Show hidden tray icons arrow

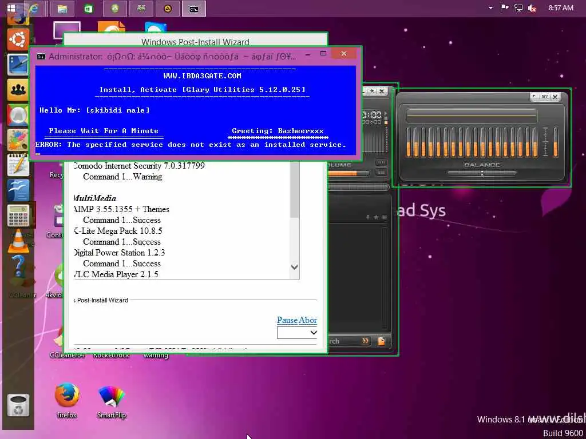click(490, 8)
